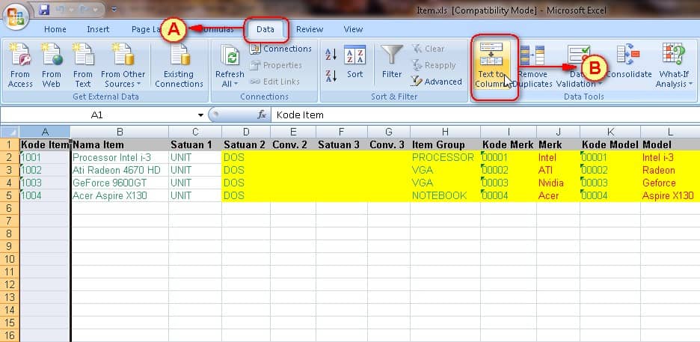700x342 pixels.
Task: Click the Edit Links button
Action: click(274, 82)
